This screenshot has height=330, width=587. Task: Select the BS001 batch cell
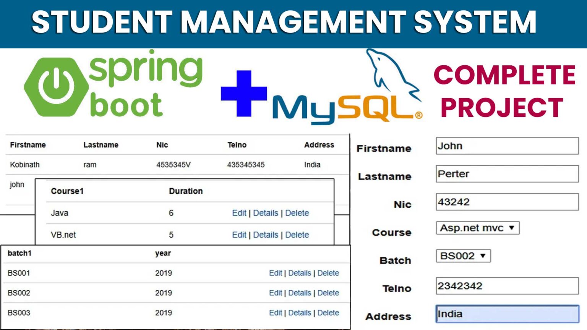[x=19, y=273]
